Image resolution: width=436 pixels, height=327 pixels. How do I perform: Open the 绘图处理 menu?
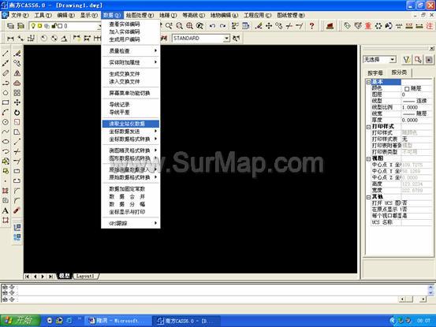140,15
